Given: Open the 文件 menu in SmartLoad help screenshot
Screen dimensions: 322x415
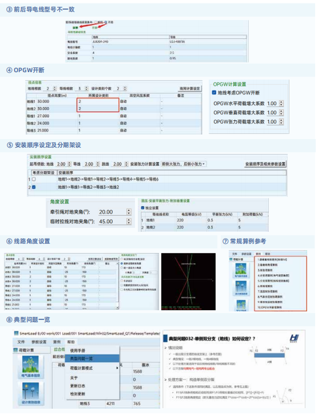Looking at the screenshot, I should click(x=21, y=342).
